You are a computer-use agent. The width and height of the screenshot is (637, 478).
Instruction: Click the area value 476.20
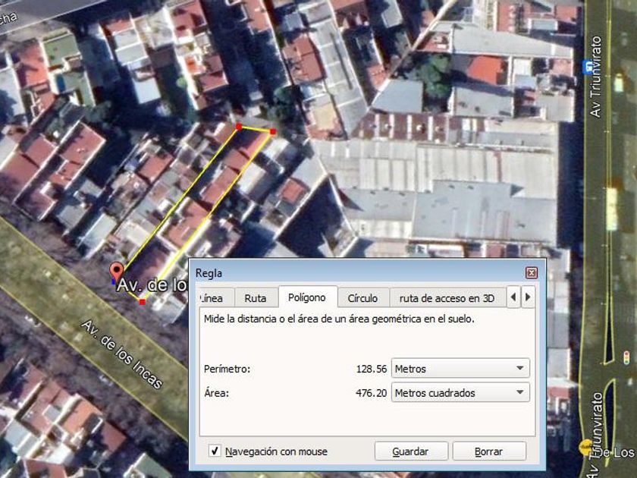[372, 393]
